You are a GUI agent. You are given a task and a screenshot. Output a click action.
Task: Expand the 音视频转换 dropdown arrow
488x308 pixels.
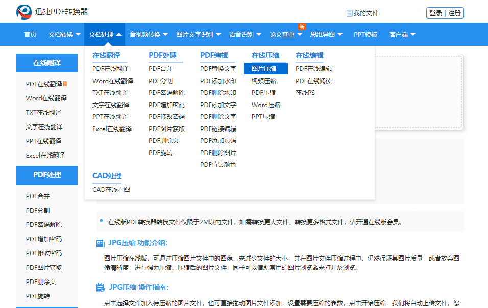(165, 34)
